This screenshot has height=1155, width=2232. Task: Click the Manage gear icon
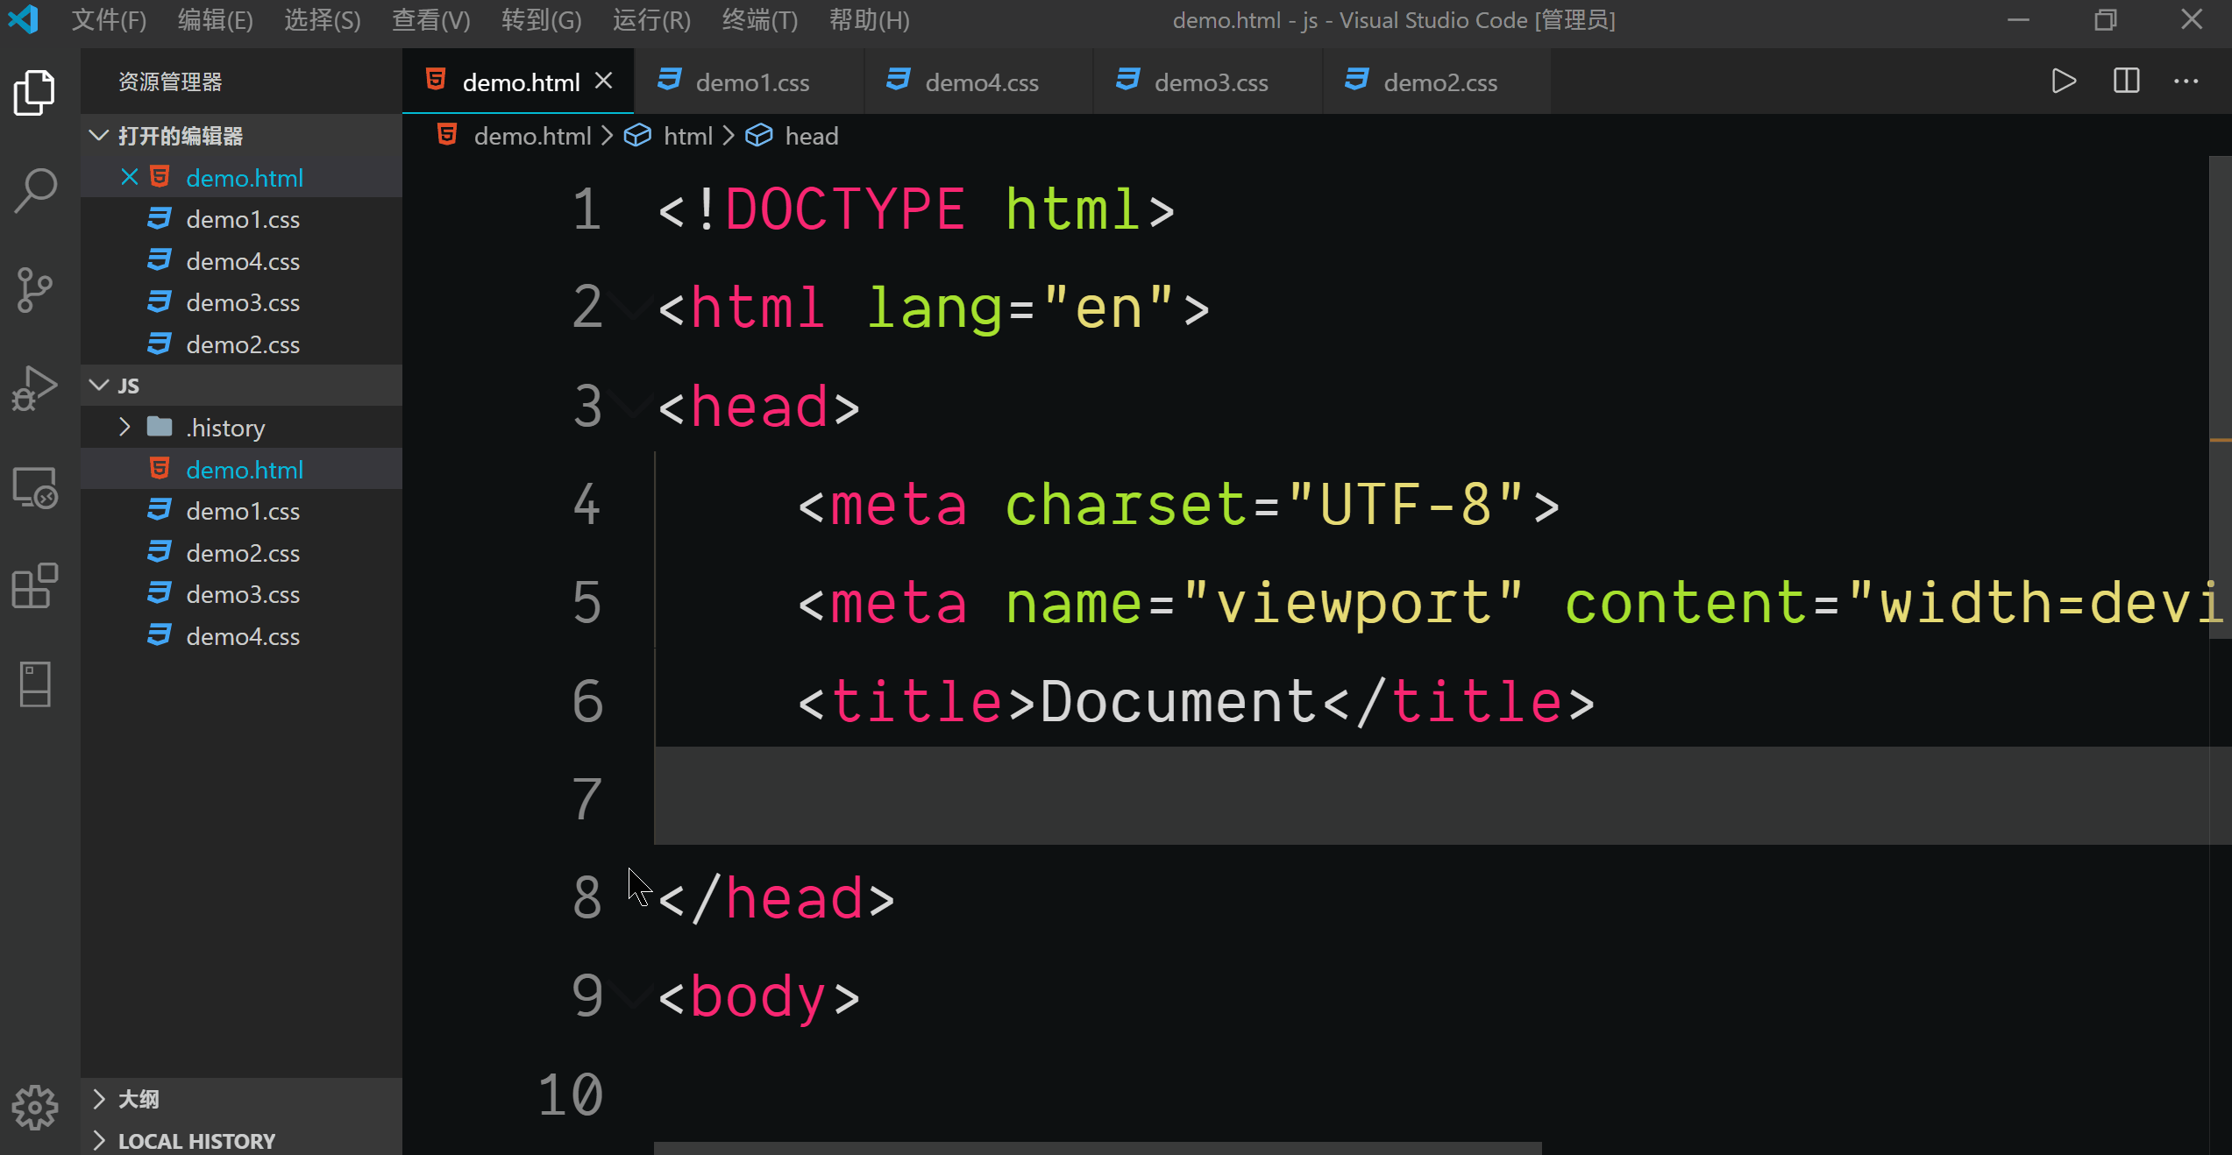[x=35, y=1108]
